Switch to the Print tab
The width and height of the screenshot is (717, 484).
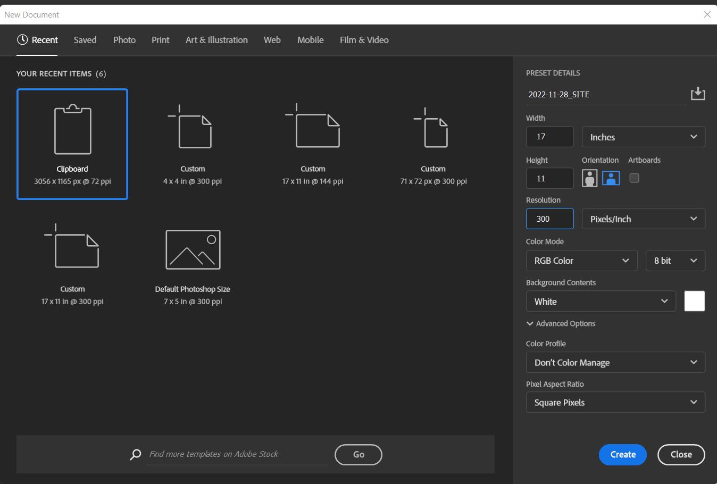(x=161, y=40)
